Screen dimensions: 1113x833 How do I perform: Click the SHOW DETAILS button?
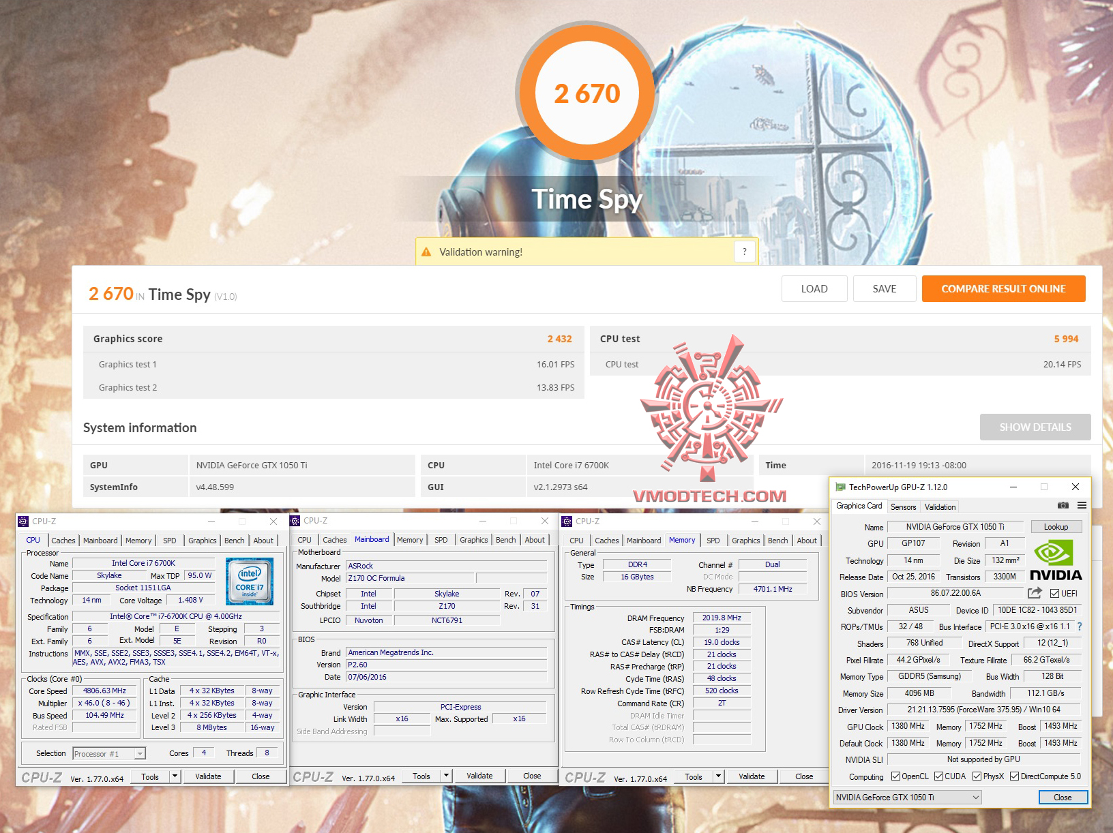(x=1035, y=427)
